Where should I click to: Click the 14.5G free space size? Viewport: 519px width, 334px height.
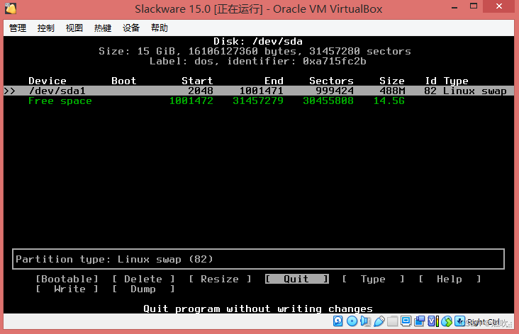point(389,100)
